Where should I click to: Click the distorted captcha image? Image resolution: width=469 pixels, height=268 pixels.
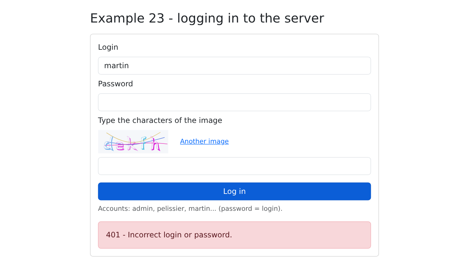pos(133,142)
